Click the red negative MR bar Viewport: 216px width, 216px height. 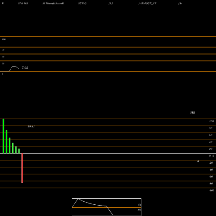point(22,168)
